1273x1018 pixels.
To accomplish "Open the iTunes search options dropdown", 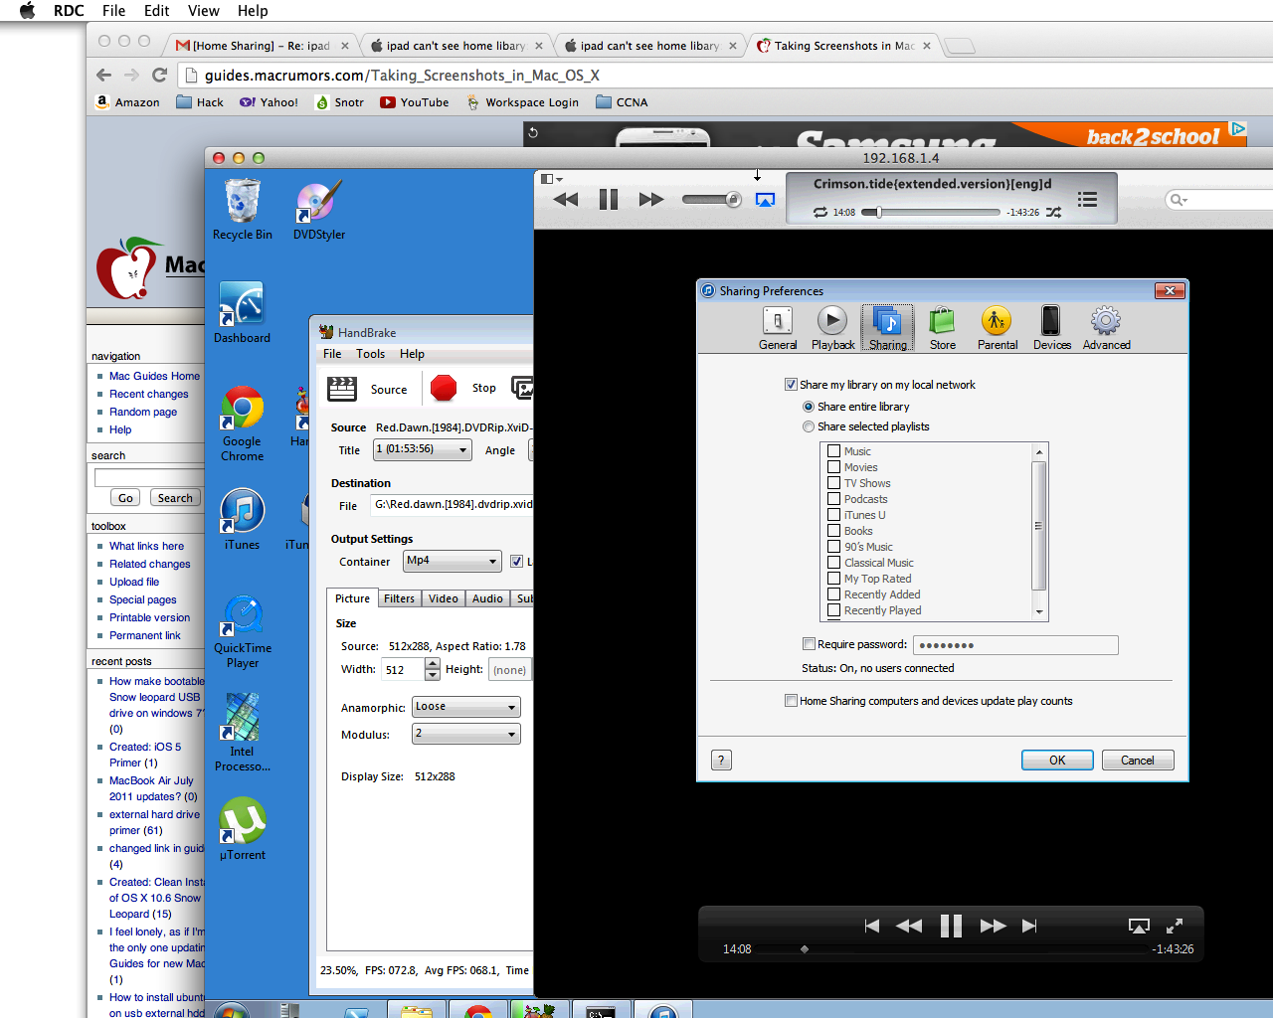I will (1179, 200).
